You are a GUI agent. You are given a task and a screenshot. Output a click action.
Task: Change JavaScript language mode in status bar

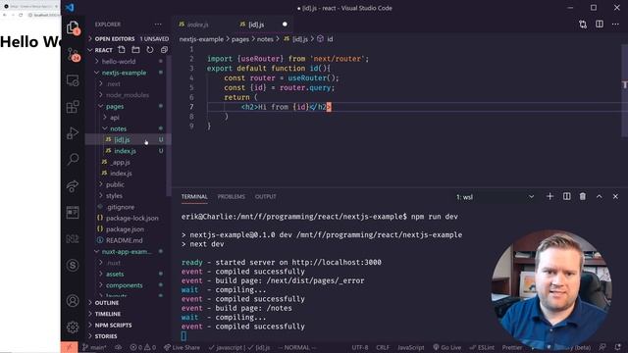click(x=410, y=347)
